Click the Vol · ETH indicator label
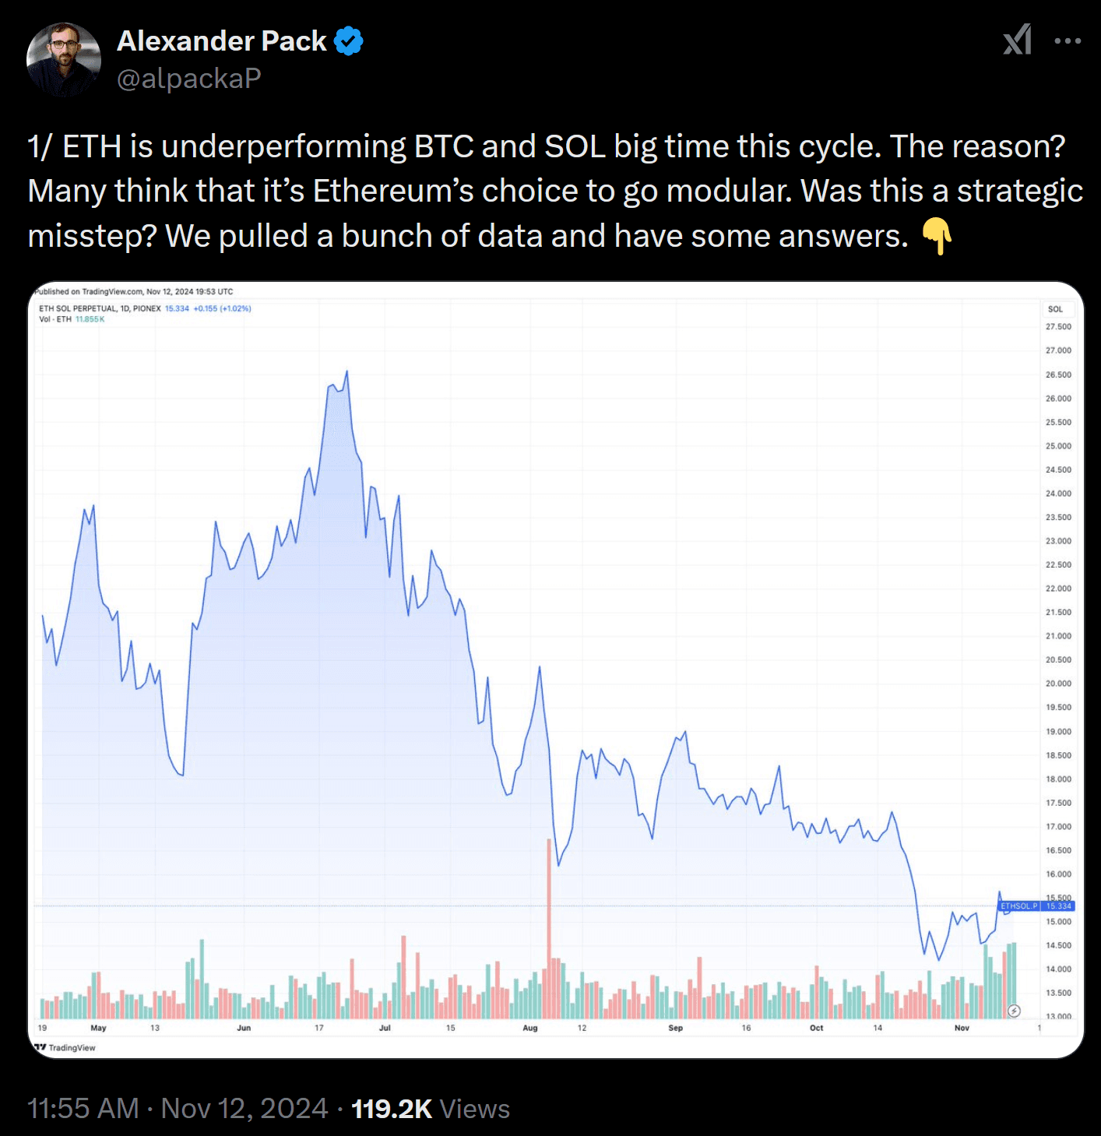The height and width of the screenshot is (1136, 1101). (55, 319)
